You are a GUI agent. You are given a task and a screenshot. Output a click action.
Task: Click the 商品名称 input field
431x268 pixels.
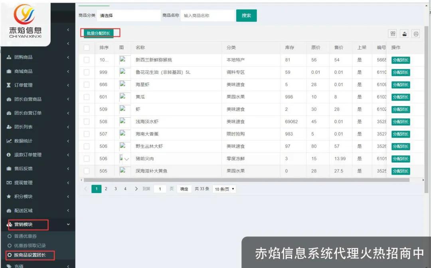(x=208, y=15)
